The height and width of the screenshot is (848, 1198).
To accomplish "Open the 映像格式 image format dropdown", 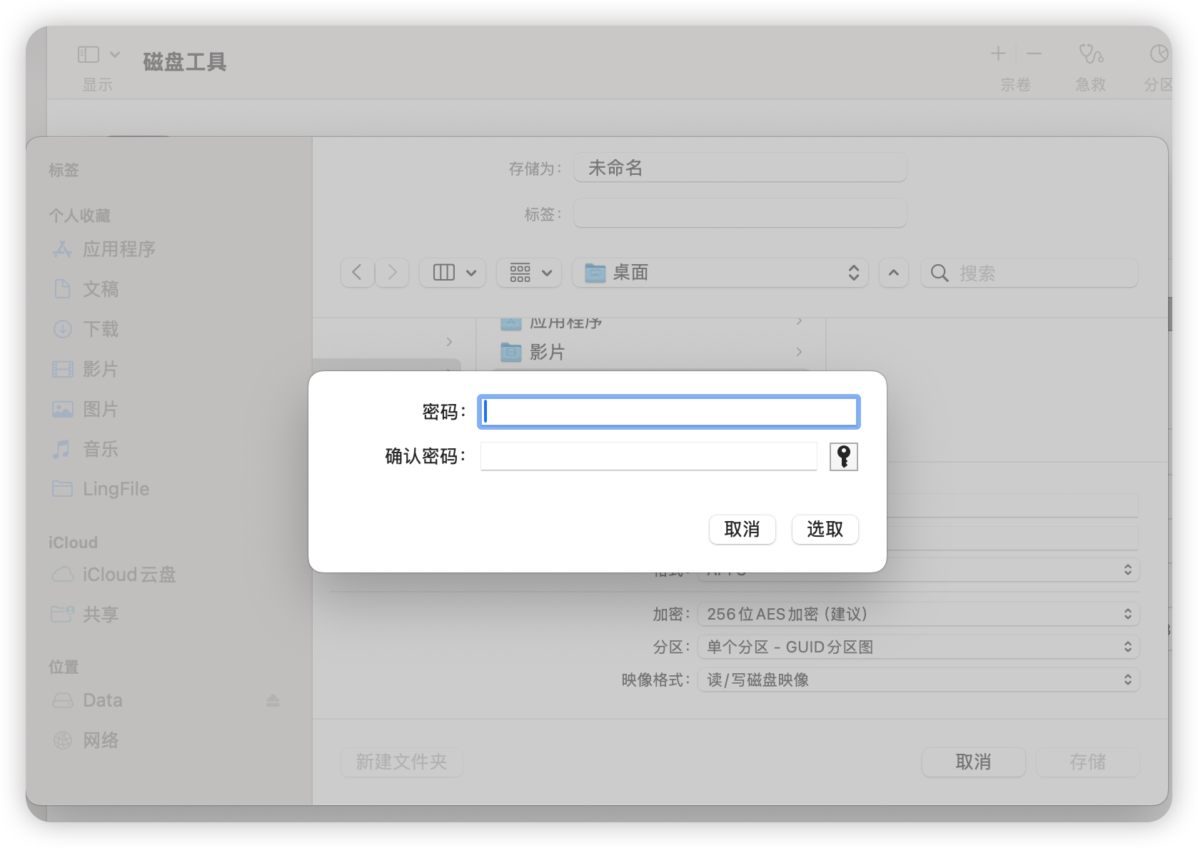I will 917,680.
